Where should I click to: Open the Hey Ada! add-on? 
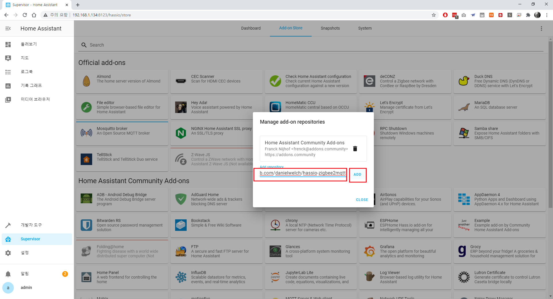(216, 107)
